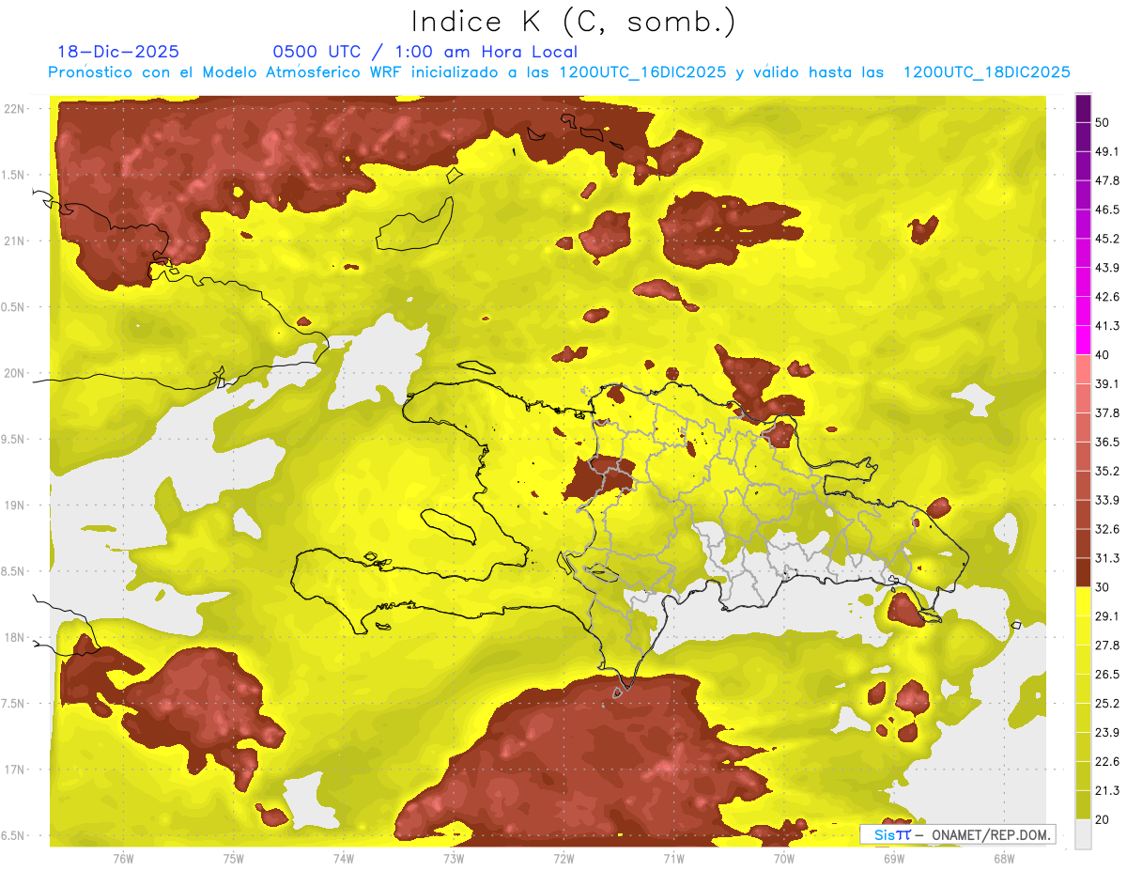Click the '29.1' colorbar label
Image resolution: width=1127 pixels, height=871 pixels.
1107,615
